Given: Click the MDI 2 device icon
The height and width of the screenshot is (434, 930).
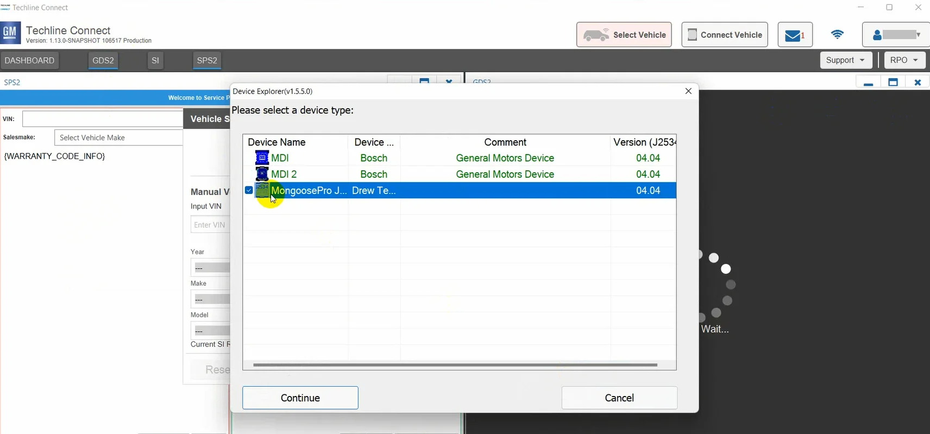Looking at the screenshot, I should 262,174.
